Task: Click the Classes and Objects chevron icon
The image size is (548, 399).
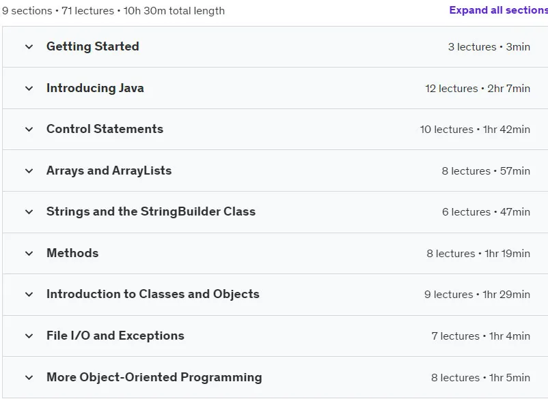Action: [29, 295]
